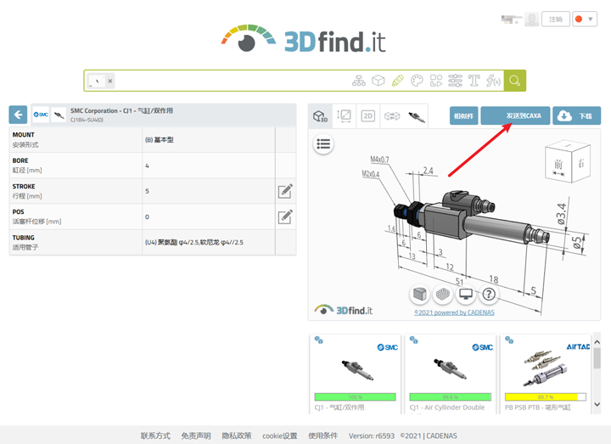Click the 发送到CAXA button

click(x=515, y=115)
